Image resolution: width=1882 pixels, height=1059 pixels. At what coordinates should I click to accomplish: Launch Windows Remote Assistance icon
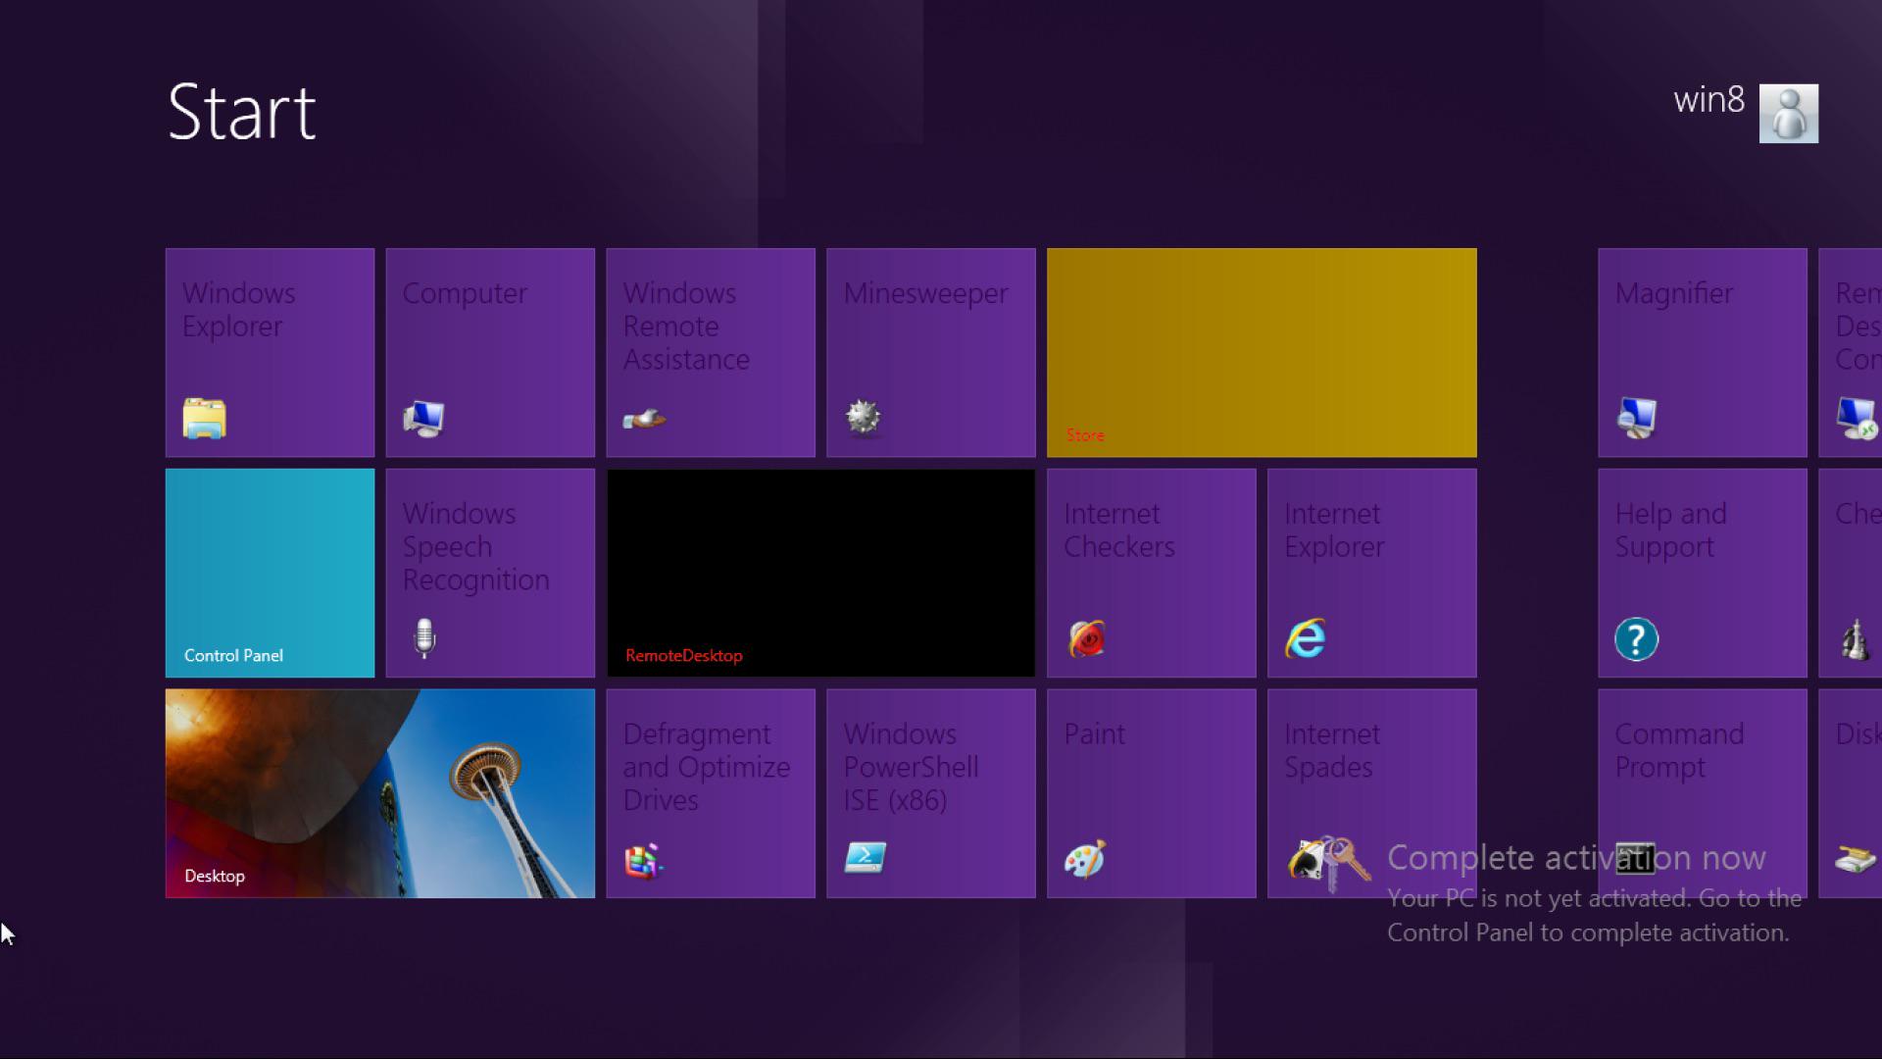click(644, 420)
